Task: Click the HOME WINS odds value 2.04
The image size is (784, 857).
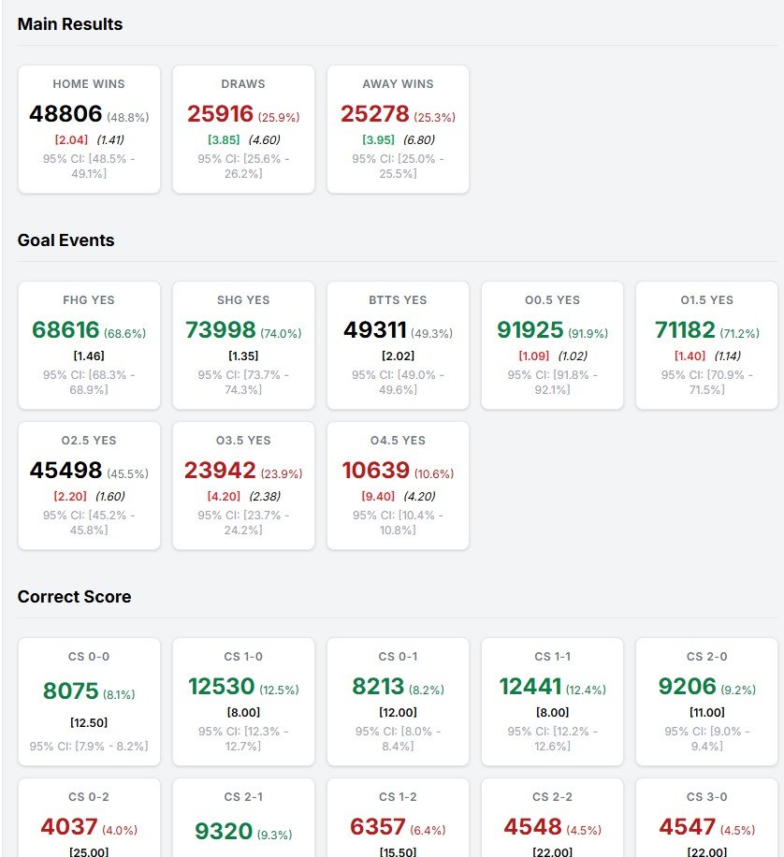Action: point(69,139)
